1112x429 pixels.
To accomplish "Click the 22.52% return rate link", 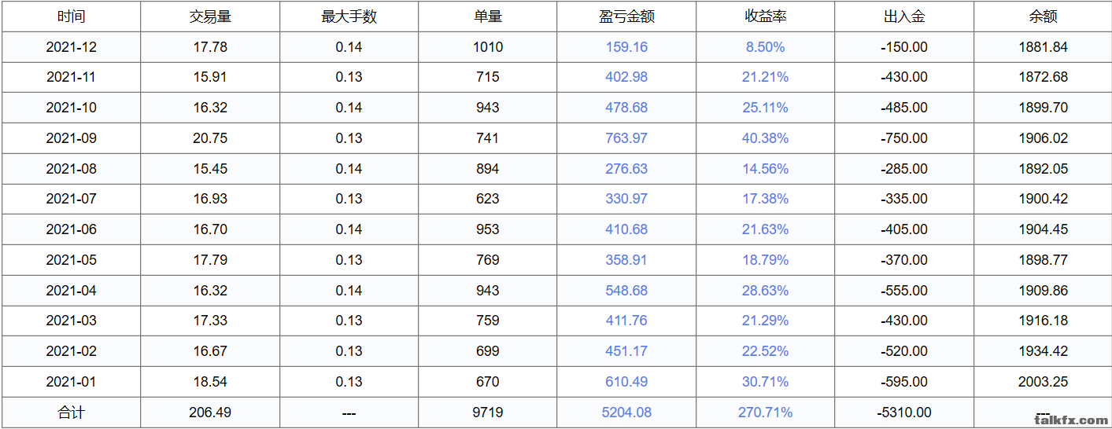I will tap(766, 351).
